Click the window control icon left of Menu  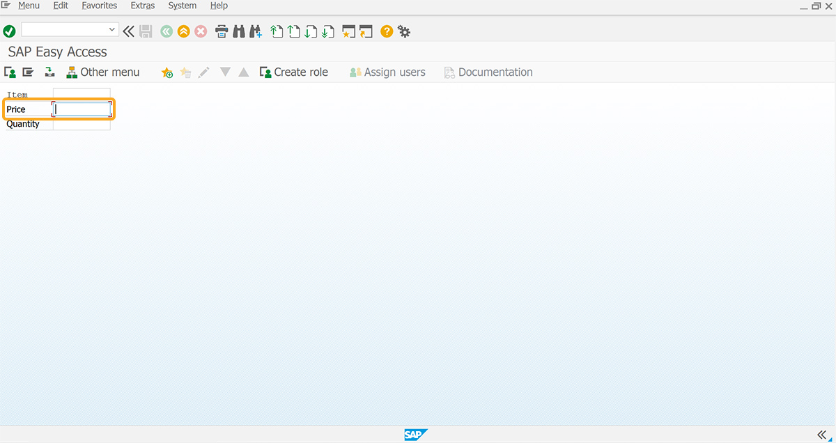(6, 5)
